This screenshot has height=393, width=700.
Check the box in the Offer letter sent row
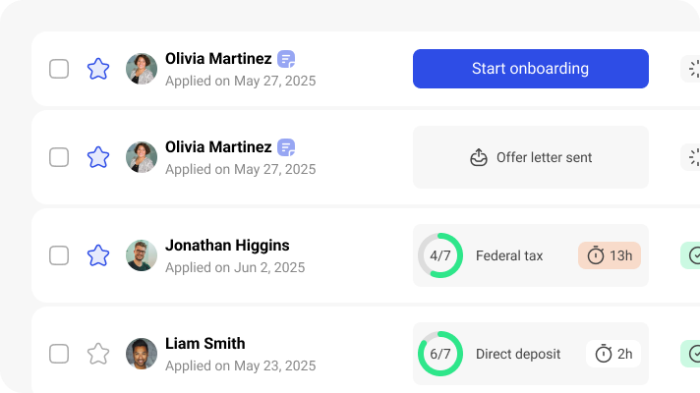[x=59, y=157]
